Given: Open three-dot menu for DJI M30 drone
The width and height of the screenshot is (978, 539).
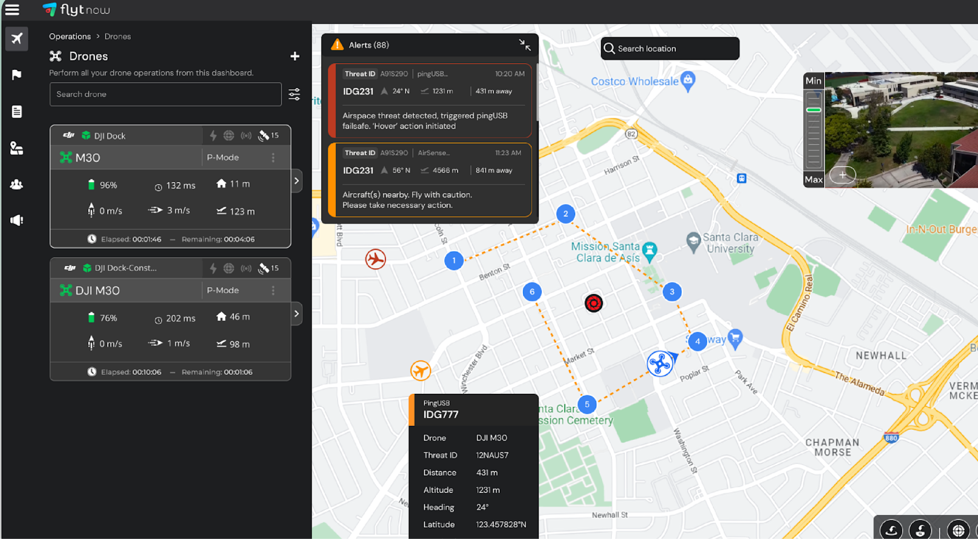Looking at the screenshot, I should pyautogui.click(x=274, y=290).
